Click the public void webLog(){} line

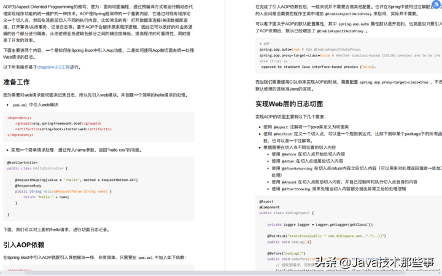290,242
